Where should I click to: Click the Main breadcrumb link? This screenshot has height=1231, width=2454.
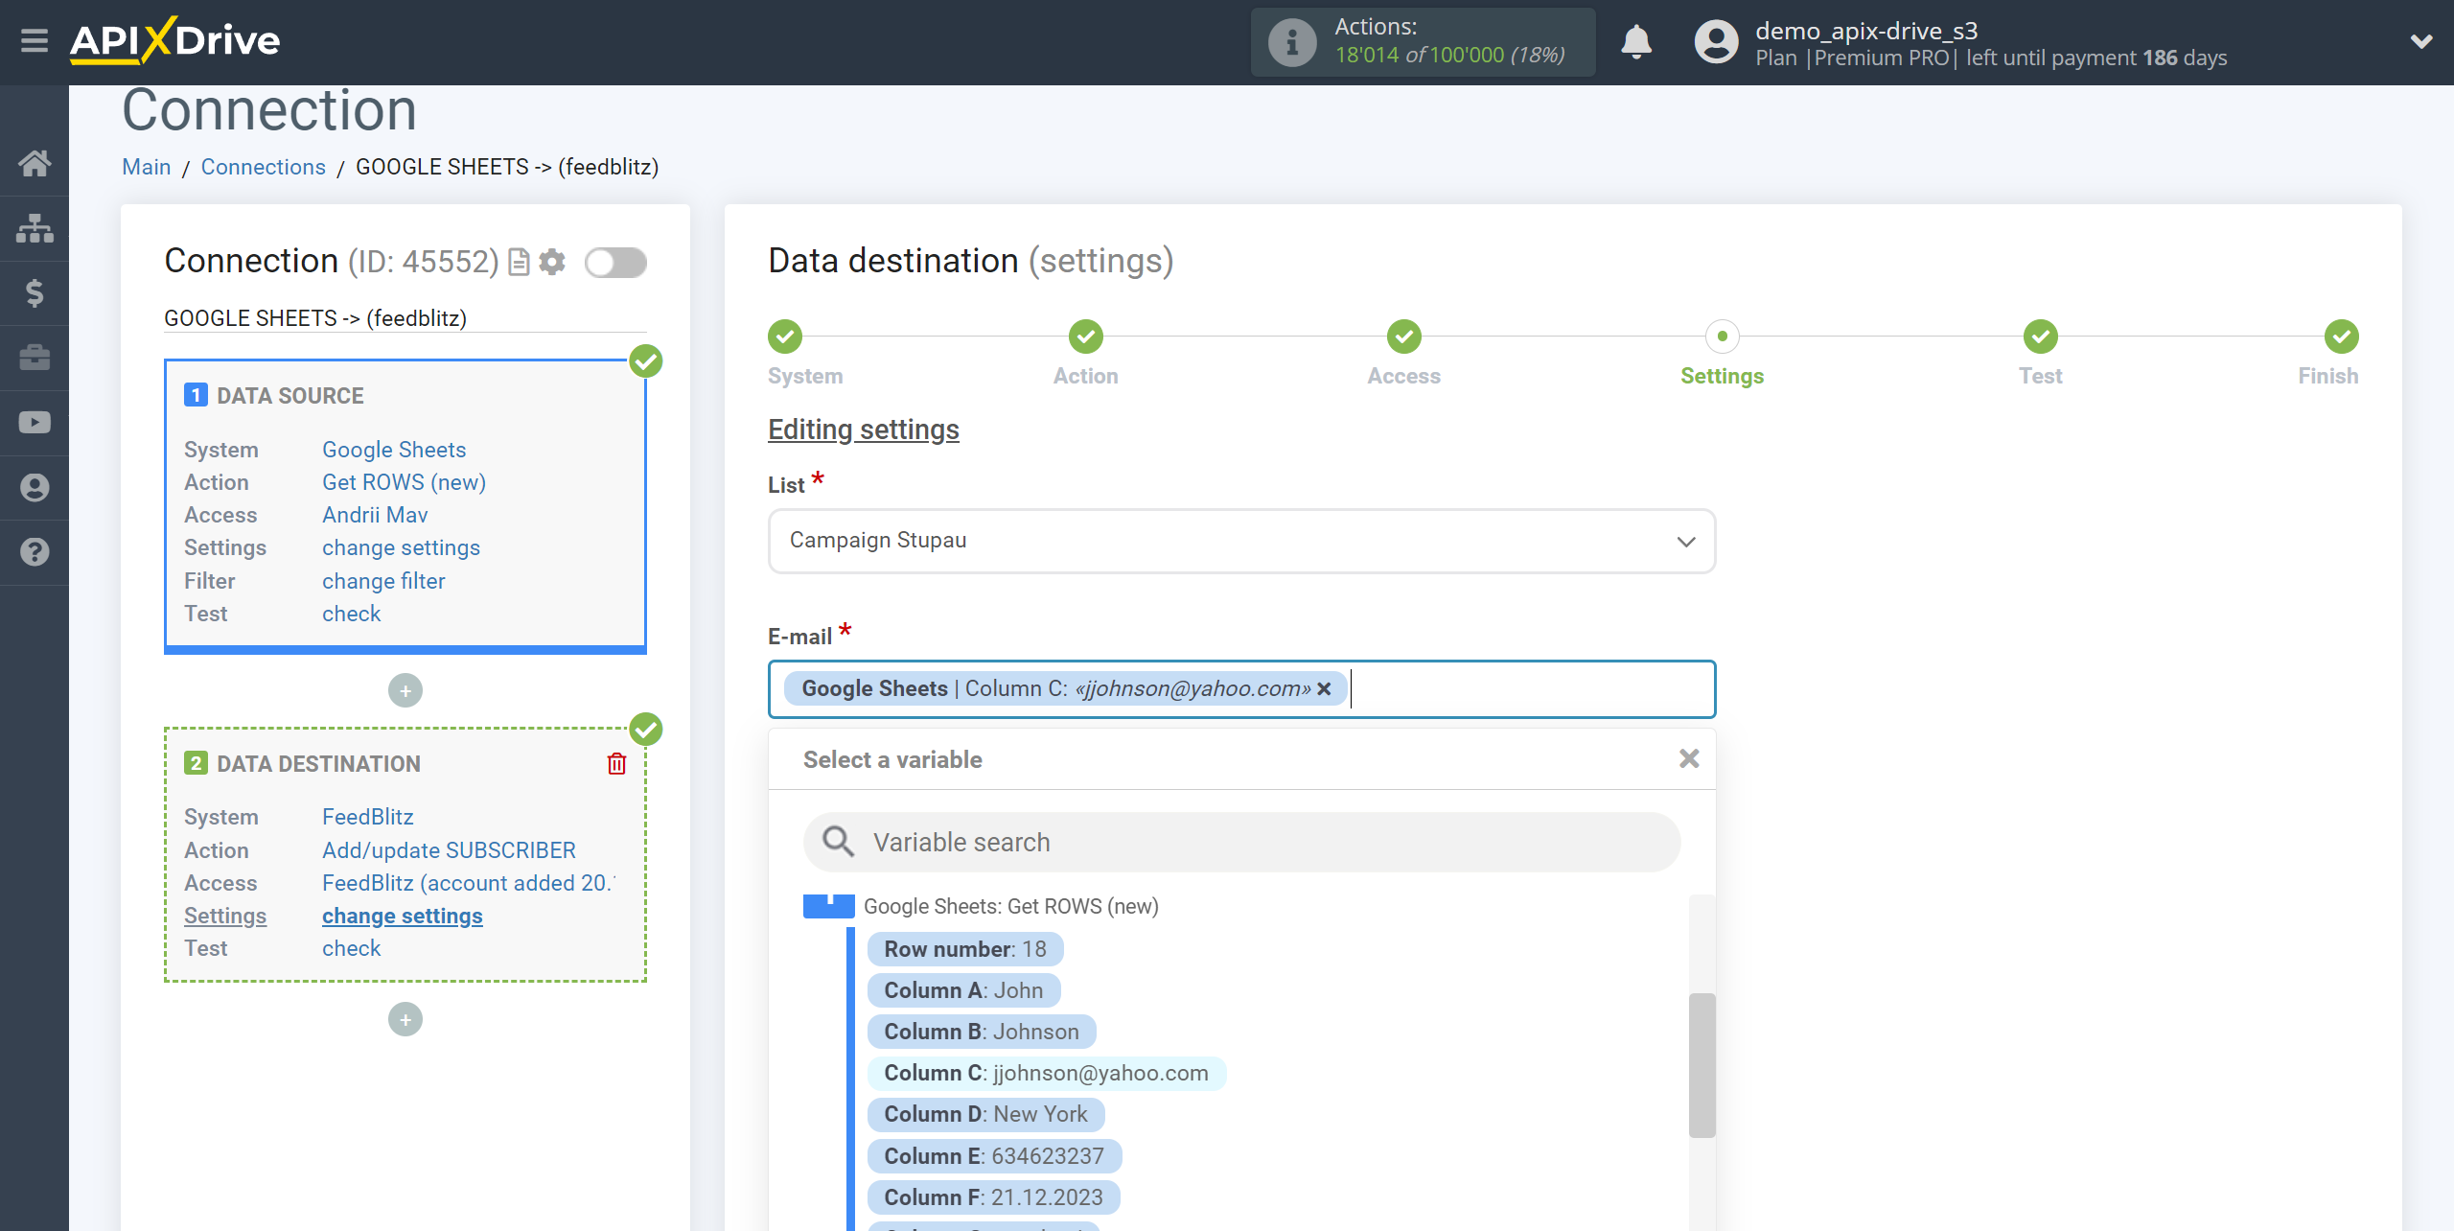point(147,167)
